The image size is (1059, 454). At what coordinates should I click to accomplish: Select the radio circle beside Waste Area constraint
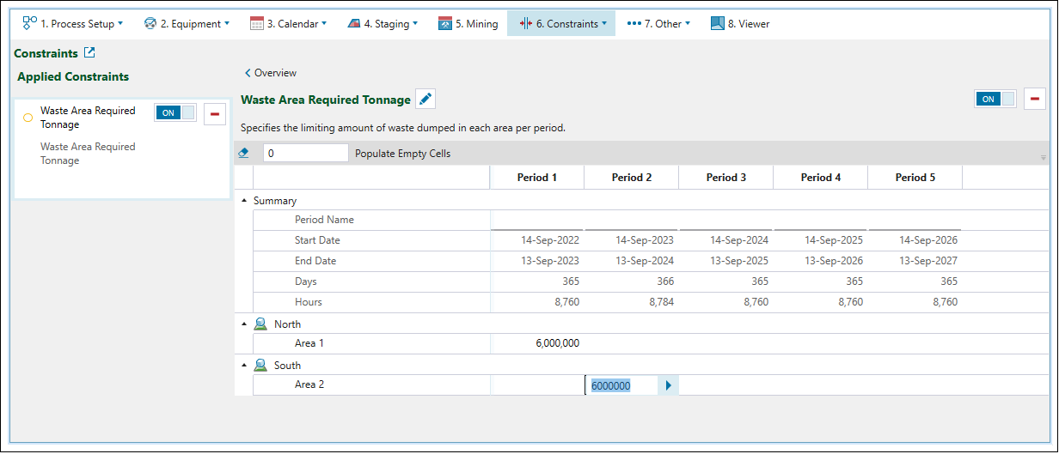(28, 118)
